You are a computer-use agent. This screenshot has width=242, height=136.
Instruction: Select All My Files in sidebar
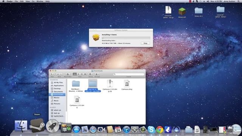pos(57,82)
